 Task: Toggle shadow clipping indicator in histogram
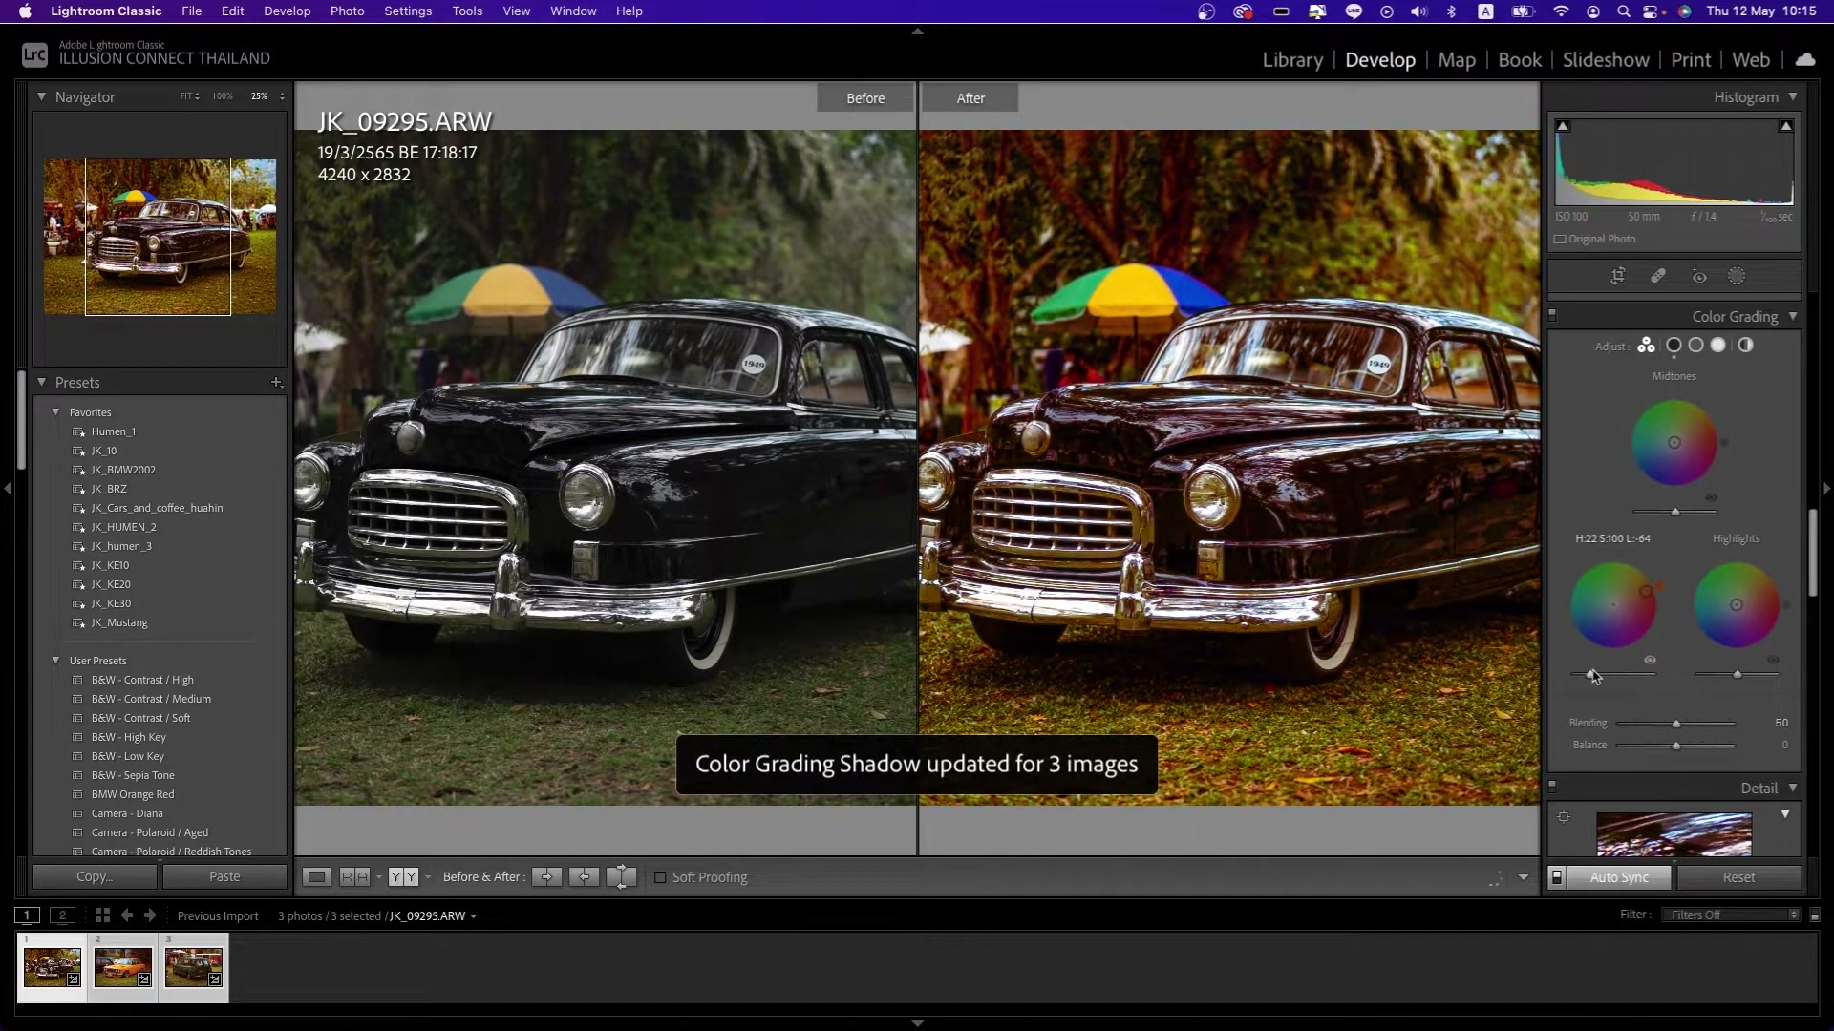pyautogui.click(x=1563, y=126)
